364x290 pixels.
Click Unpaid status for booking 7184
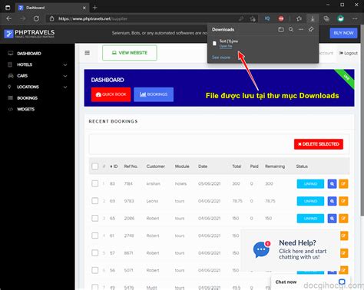310,183
